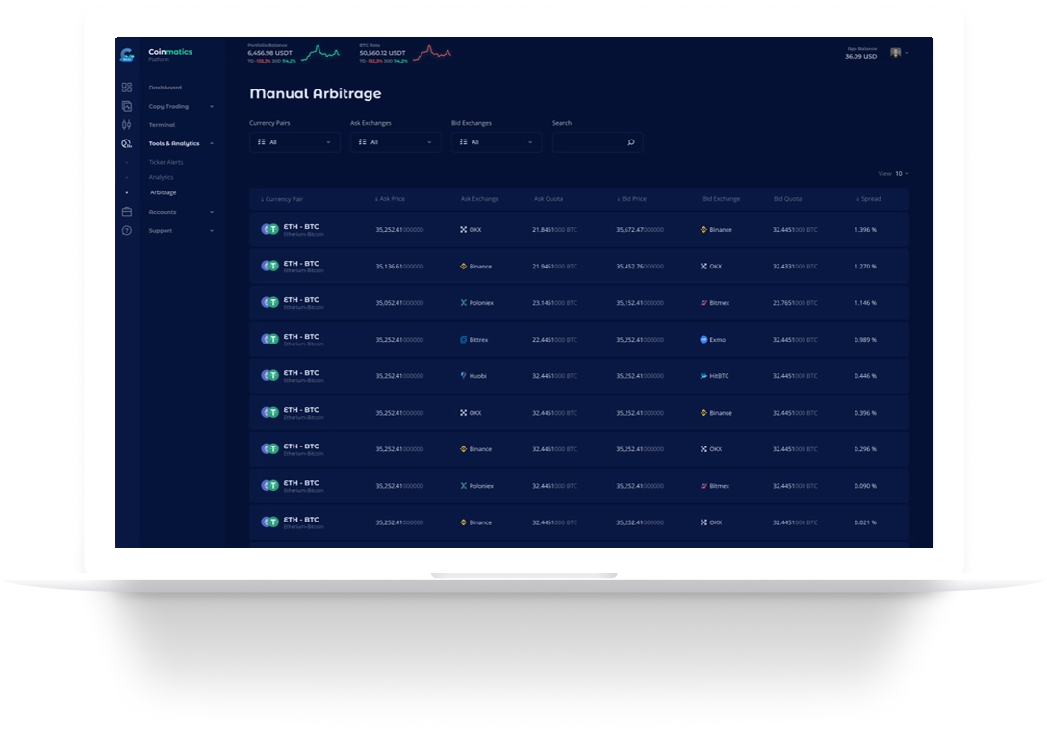Expand the Support menu chevron
This screenshot has height=739, width=1047.
coord(212,230)
